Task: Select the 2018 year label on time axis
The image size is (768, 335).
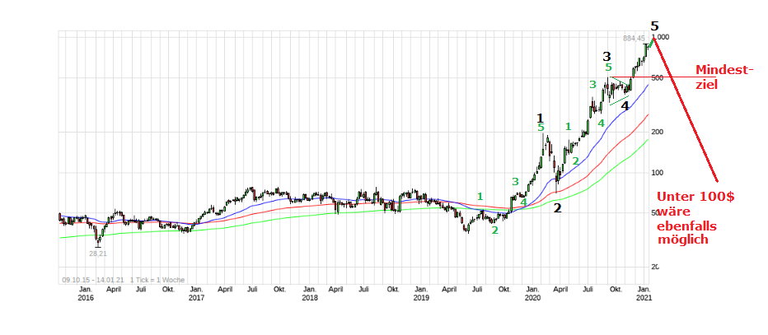Action: click(309, 298)
